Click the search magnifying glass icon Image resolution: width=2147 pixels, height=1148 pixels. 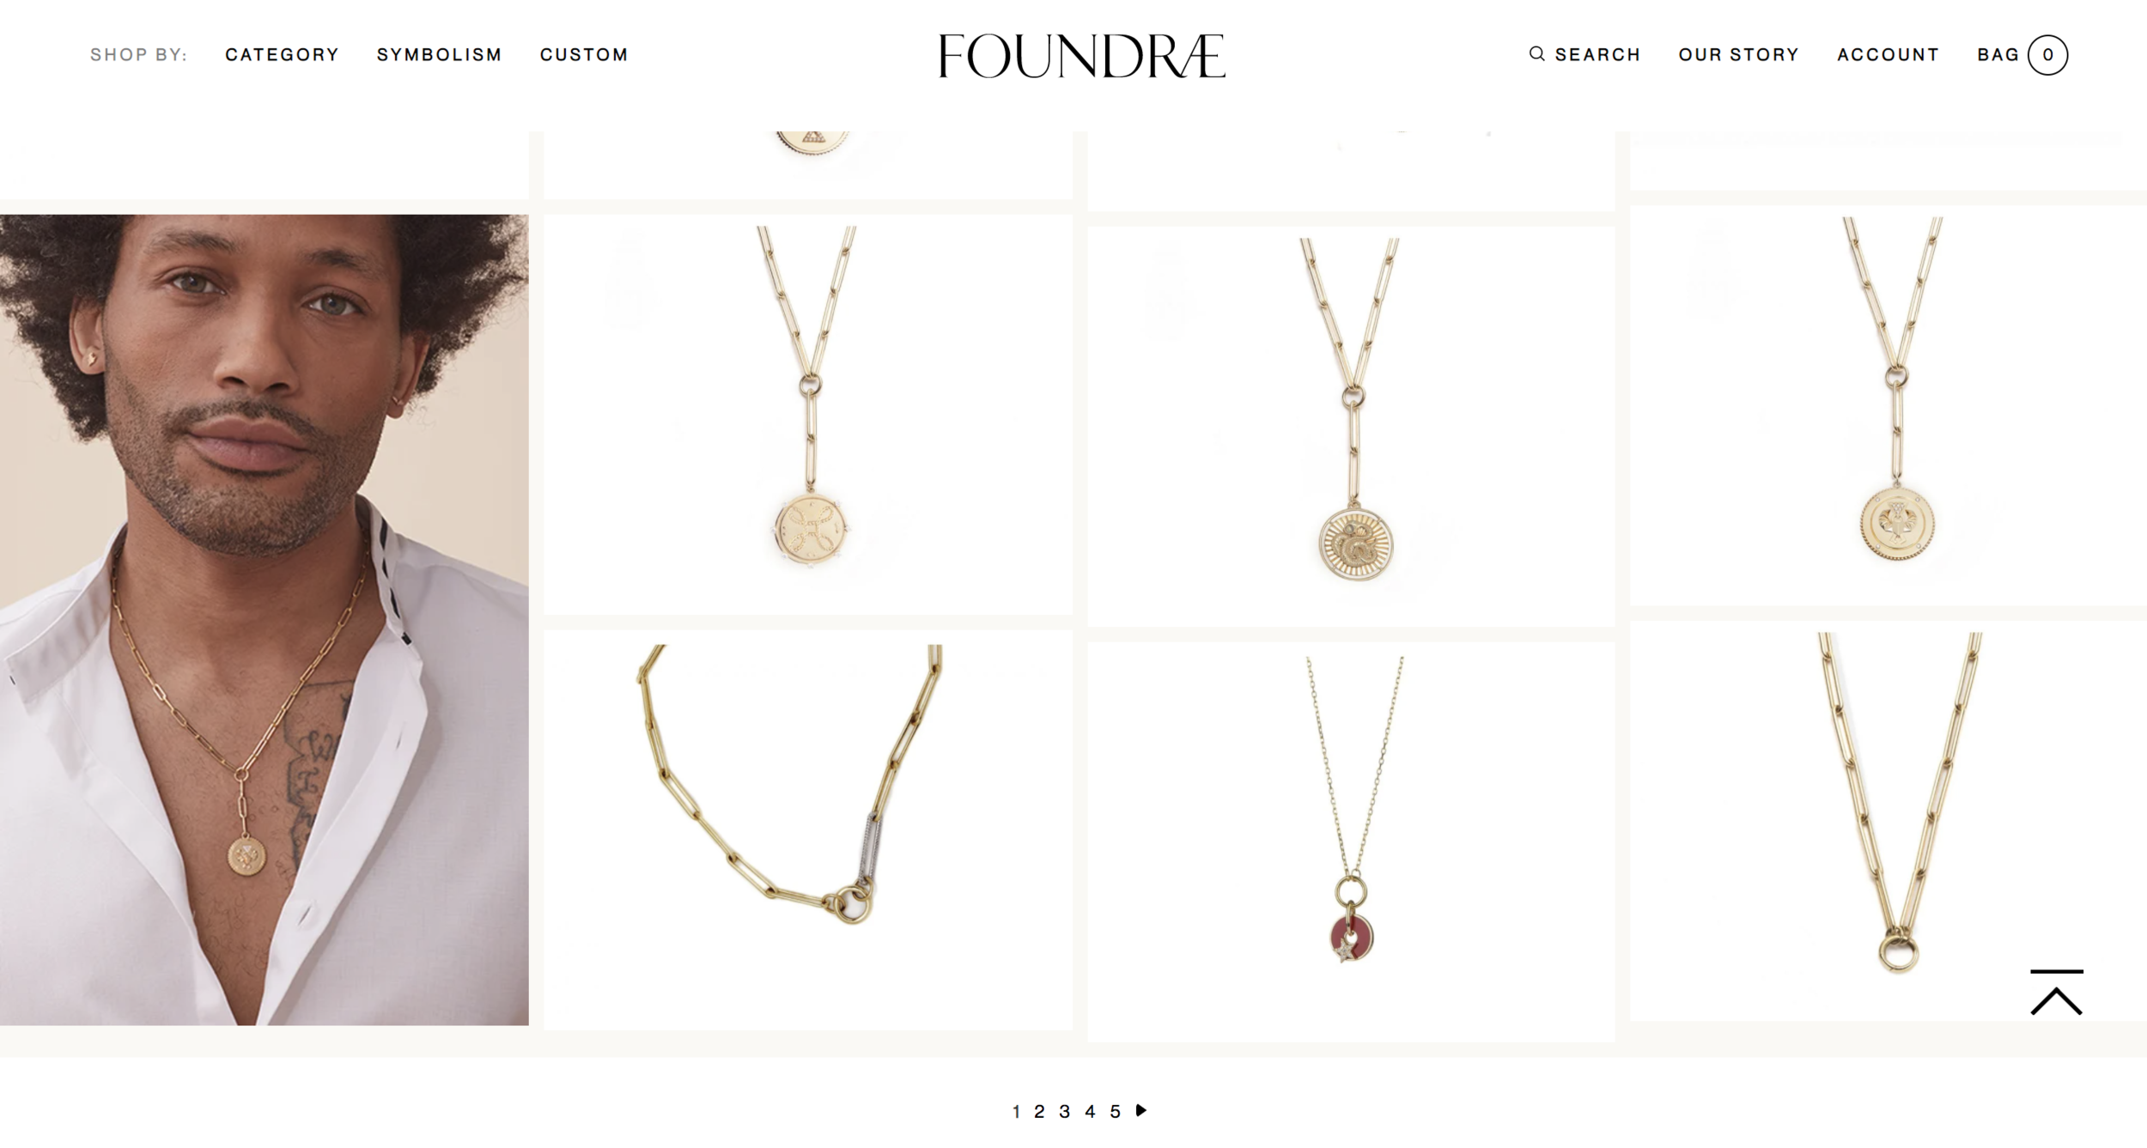click(1536, 54)
